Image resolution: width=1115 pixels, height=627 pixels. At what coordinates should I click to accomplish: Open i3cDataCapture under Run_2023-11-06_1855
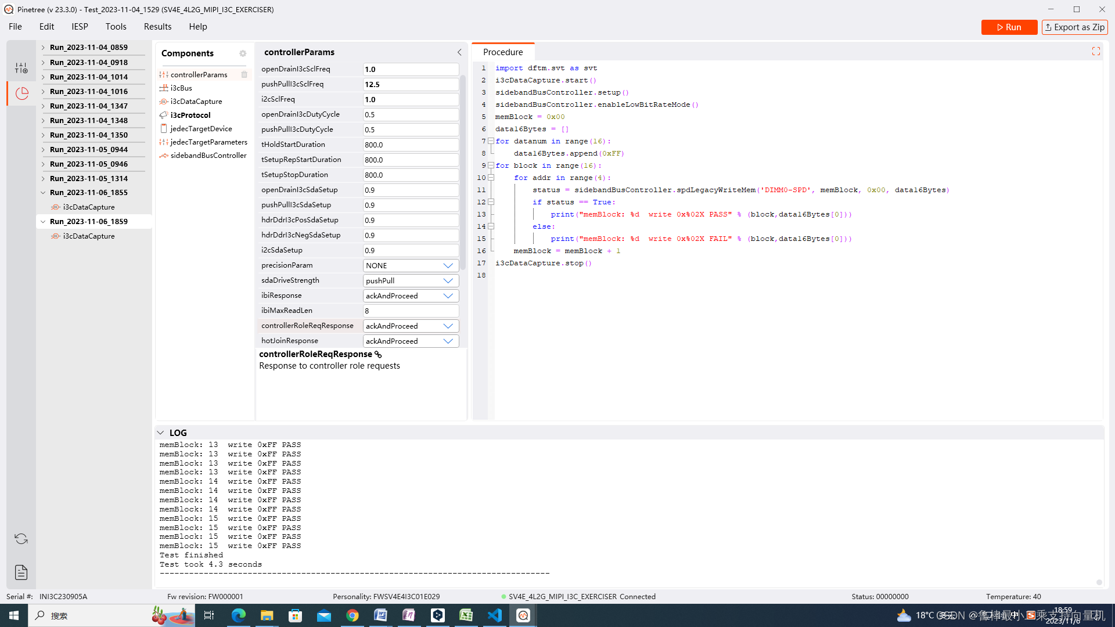click(x=89, y=207)
